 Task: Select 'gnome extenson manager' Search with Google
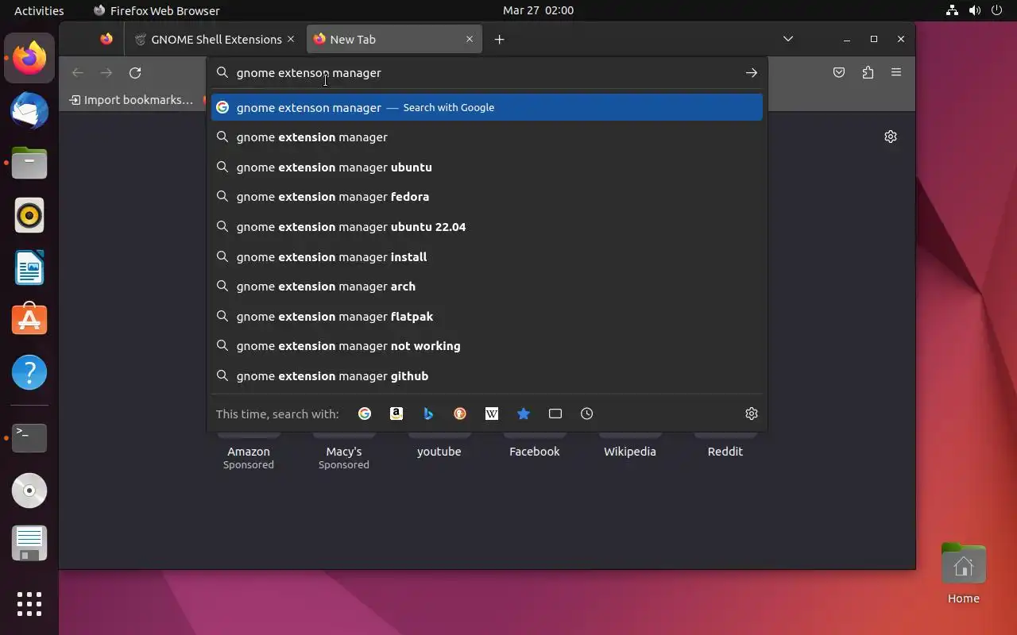click(486, 107)
